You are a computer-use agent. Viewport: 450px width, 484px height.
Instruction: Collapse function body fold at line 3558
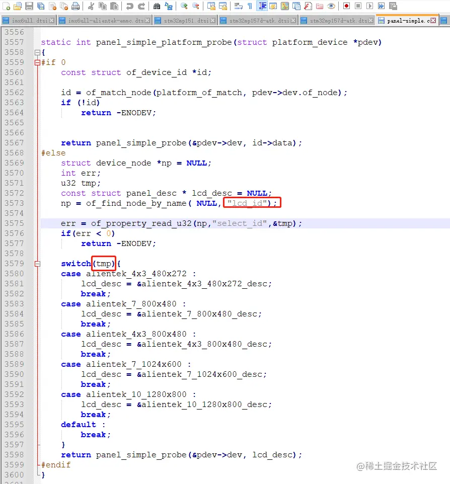pyautogui.click(x=37, y=52)
